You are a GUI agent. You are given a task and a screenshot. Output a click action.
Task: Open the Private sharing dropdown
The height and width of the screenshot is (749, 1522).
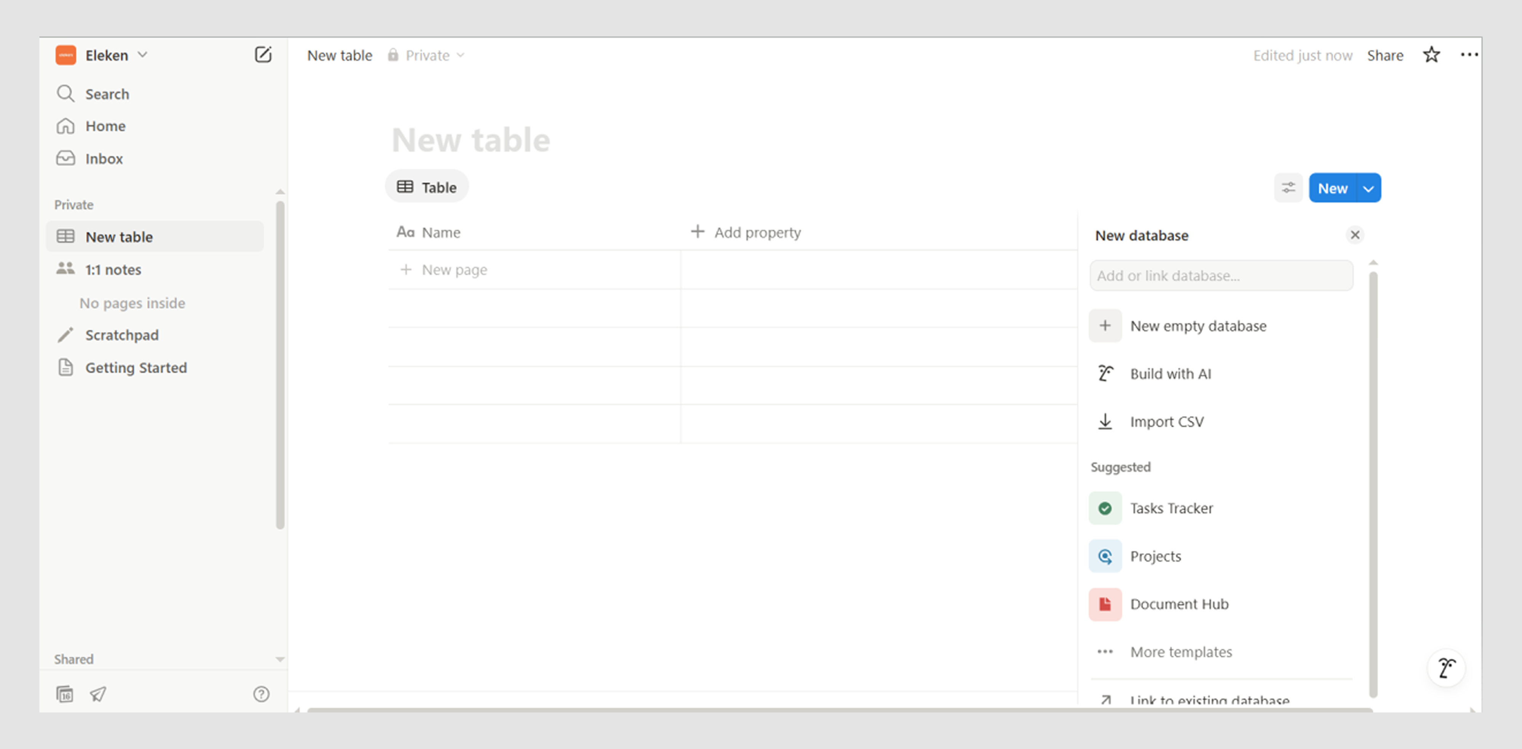426,55
